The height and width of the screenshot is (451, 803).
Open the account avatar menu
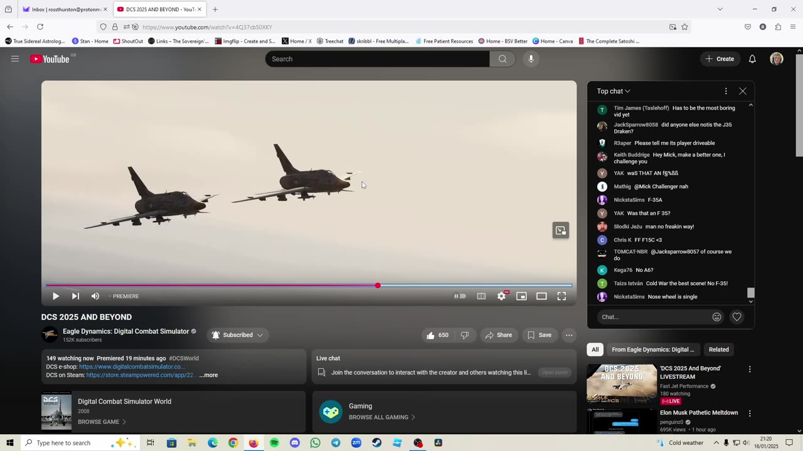(777, 59)
